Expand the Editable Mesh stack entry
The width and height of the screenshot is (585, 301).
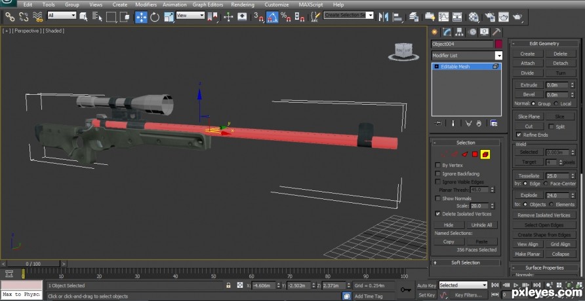point(437,67)
